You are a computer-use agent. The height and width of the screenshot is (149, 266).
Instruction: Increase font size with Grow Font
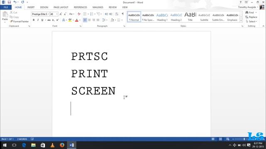[x=61, y=14]
